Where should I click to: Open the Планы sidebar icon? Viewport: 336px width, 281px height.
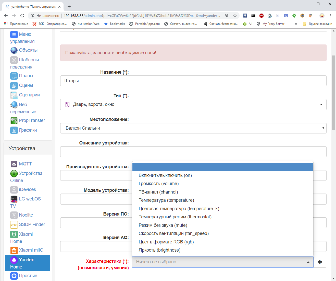(14, 76)
